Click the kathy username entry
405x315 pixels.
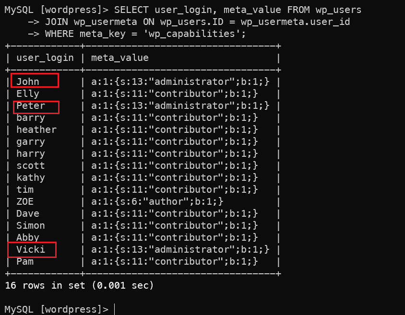pos(31,178)
